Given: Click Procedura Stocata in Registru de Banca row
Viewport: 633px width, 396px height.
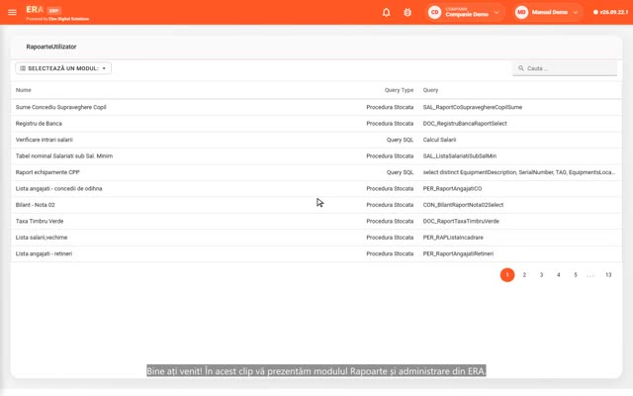Looking at the screenshot, I should (x=390, y=123).
